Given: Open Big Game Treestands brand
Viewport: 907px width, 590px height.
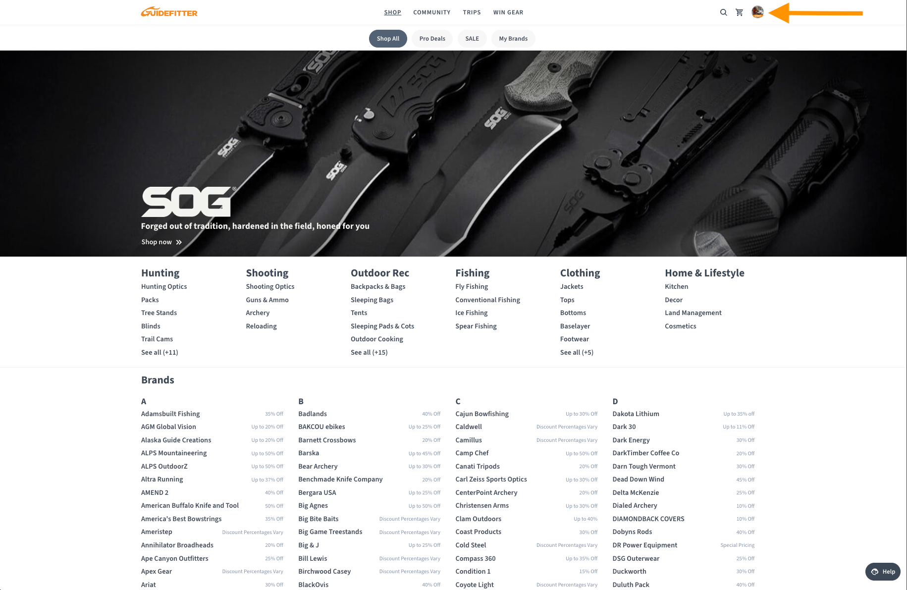Looking at the screenshot, I should coord(330,532).
